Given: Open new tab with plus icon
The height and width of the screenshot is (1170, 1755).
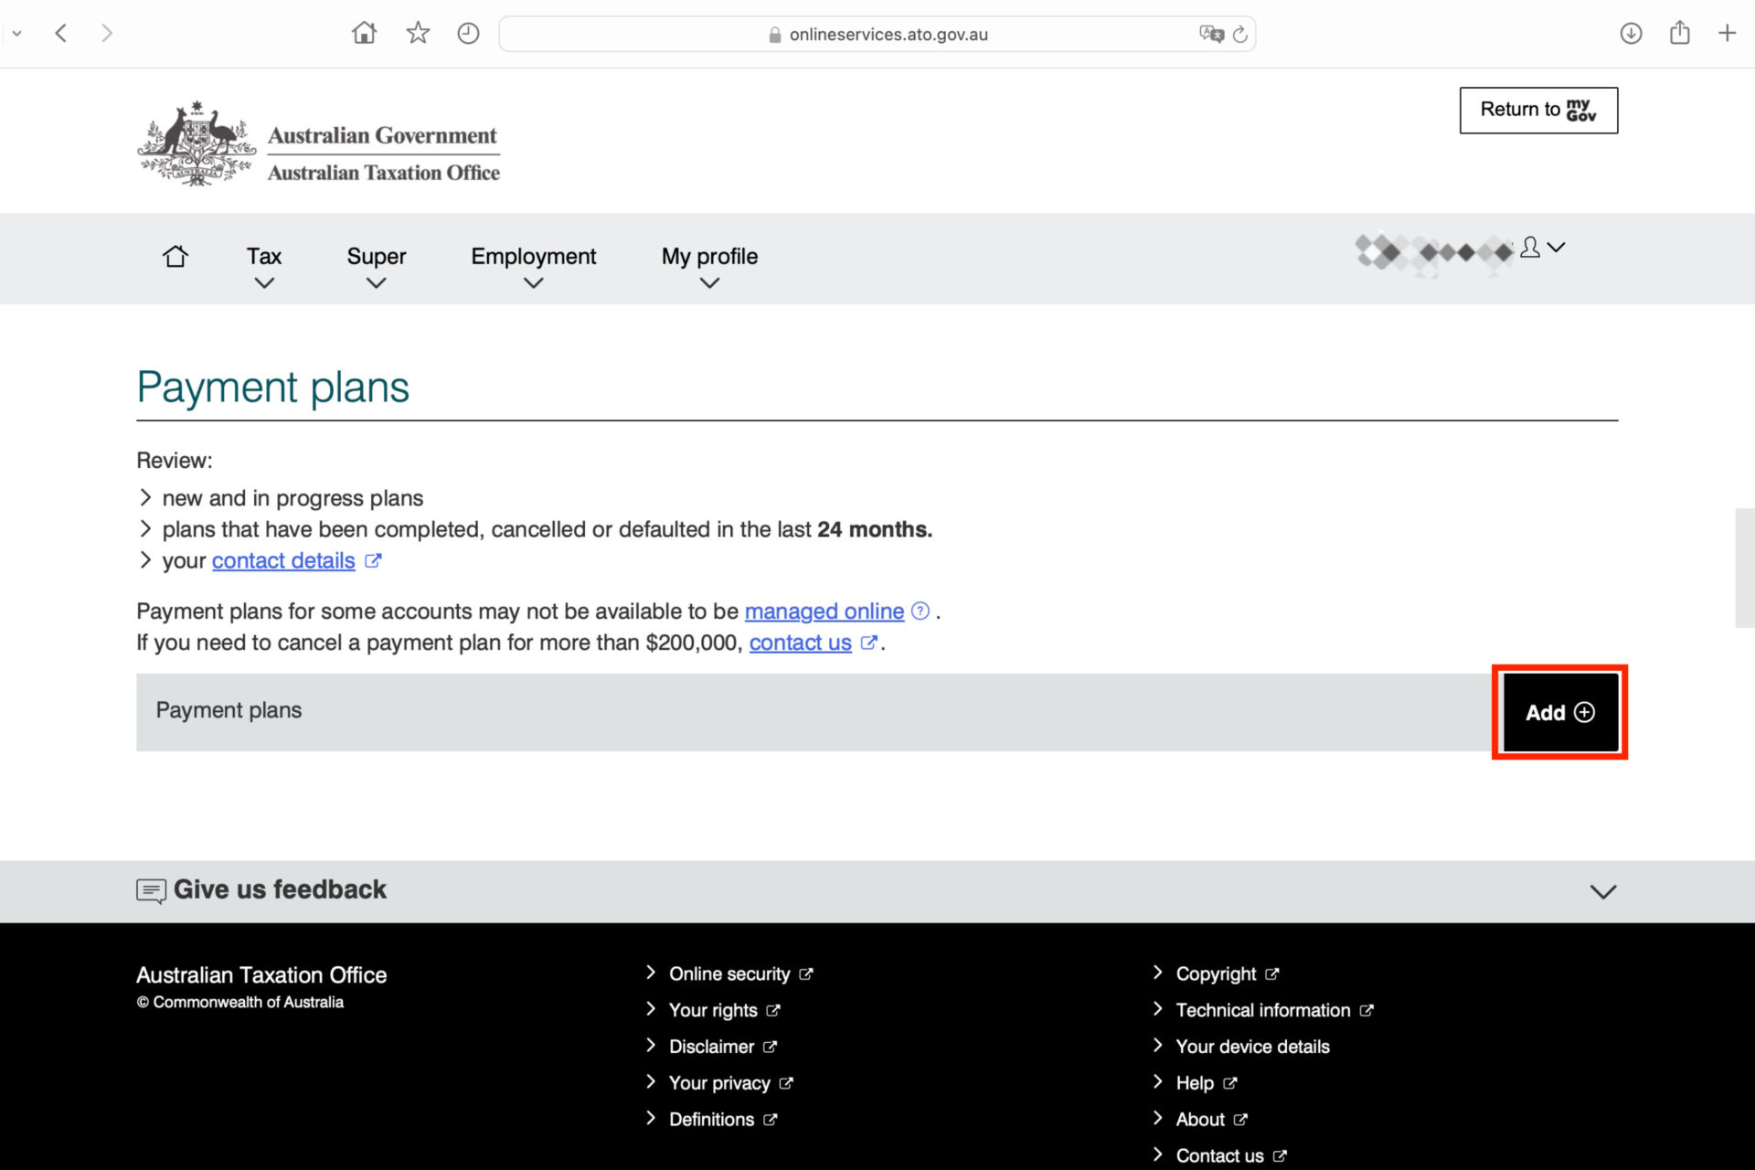Looking at the screenshot, I should 1727,34.
